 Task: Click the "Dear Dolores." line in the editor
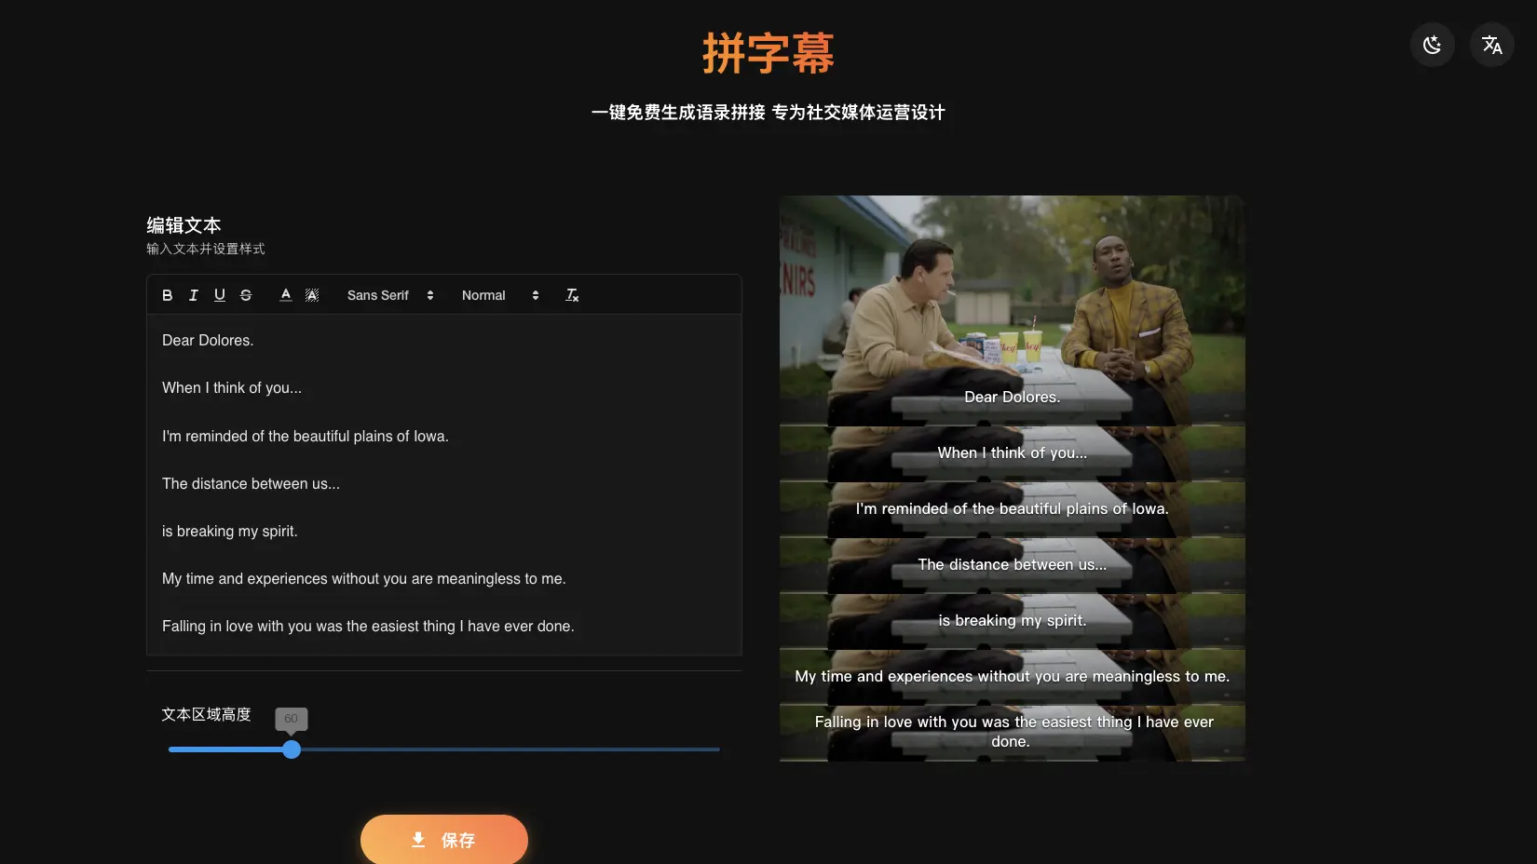pos(208,341)
